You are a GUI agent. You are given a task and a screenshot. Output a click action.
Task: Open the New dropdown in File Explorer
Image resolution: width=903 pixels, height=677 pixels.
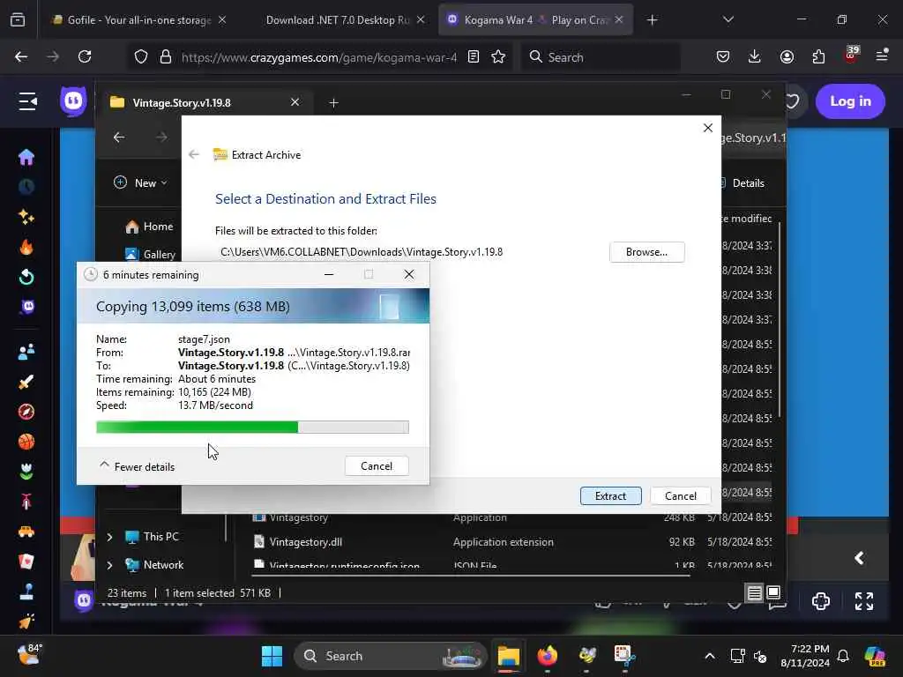click(140, 182)
